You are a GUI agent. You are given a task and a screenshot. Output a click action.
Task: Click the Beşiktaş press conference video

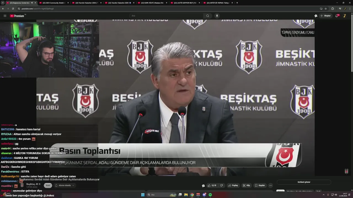point(175,98)
